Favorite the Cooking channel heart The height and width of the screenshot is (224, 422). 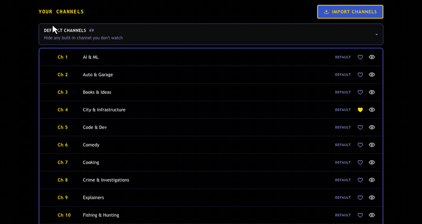tap(360, 162)
